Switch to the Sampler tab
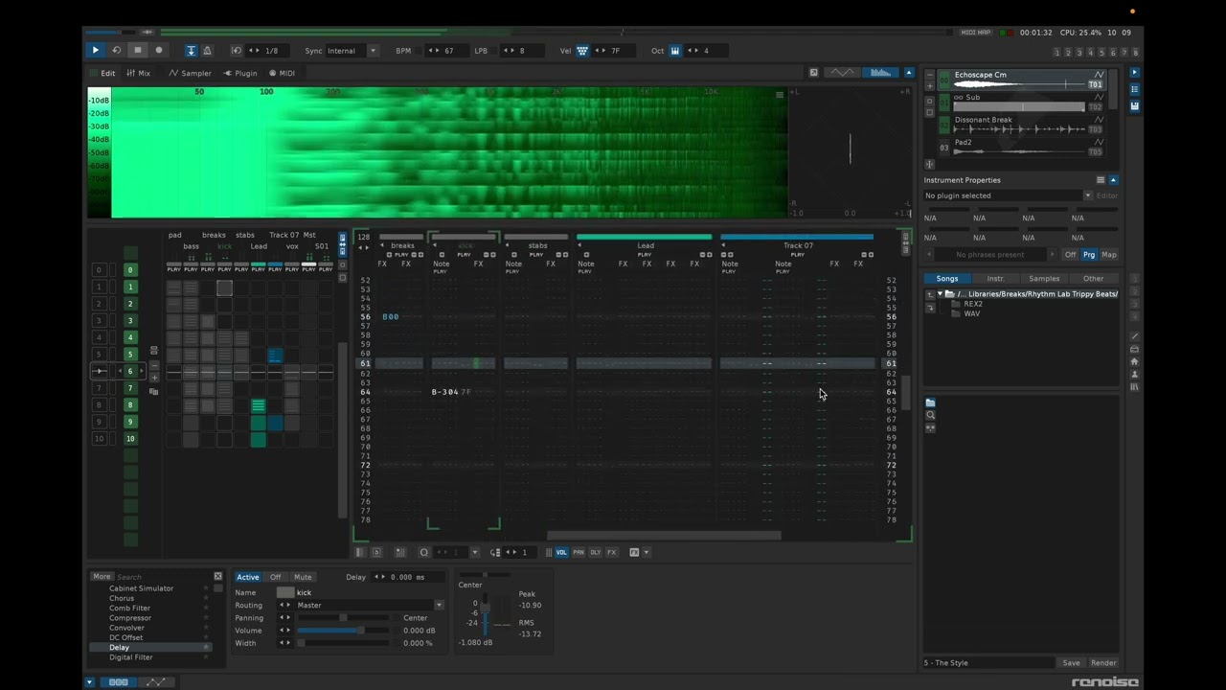The height and width of the screenshot is (690, 1226). (191, 73)
